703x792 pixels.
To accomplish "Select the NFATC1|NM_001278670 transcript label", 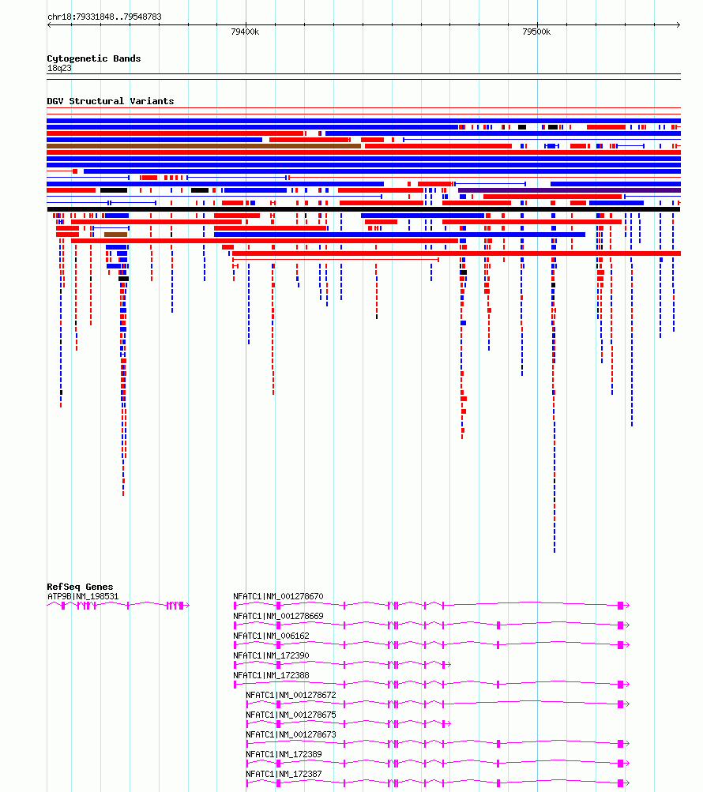I will click(278, 596).
